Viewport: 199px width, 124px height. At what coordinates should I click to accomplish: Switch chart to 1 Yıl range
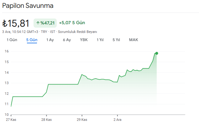point(100,40)
